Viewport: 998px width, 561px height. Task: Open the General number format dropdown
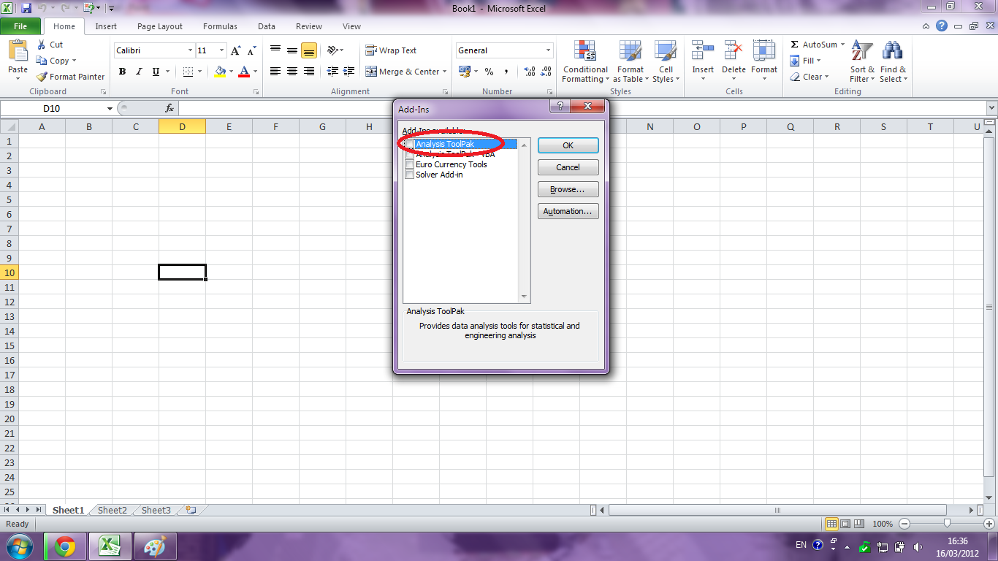[549, 50]
